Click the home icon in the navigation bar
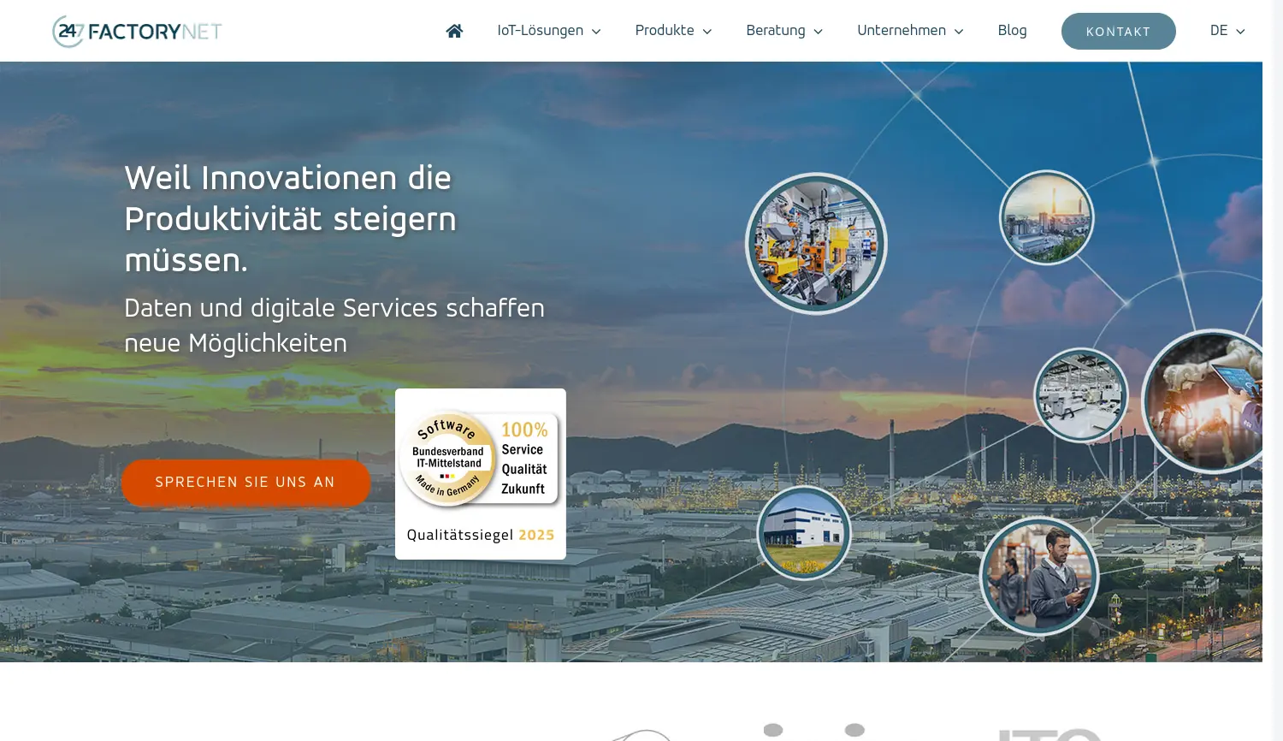This screenshot has width=1283, height=741. pyautogui.click(x=454, y=30)
